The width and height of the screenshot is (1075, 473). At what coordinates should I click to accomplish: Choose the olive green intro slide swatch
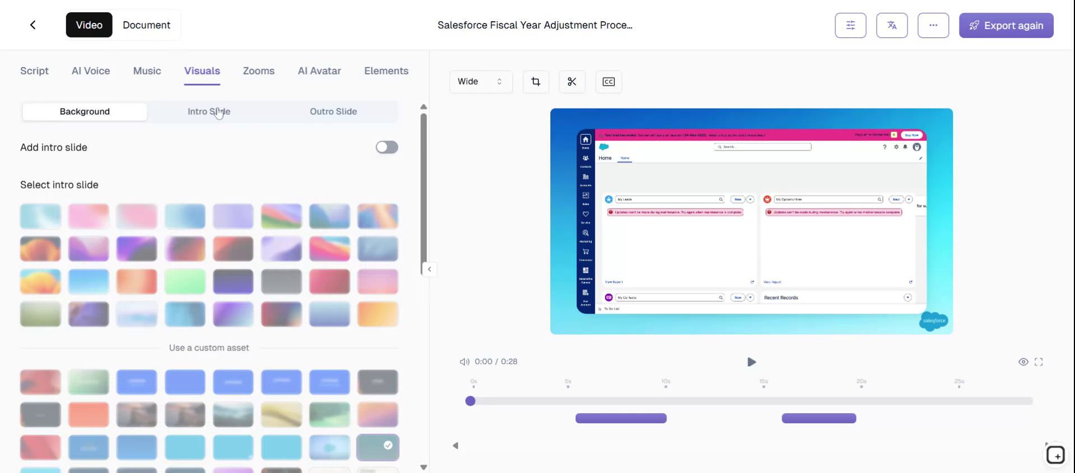pyautogui.click(x=40, y=314)
